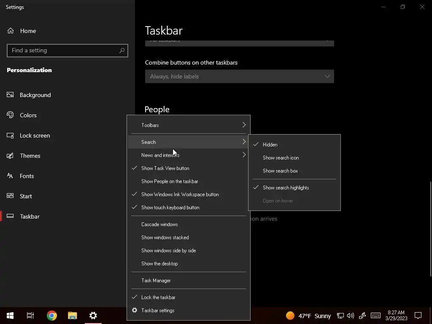Click the Settings page vertical scrollbar
This screenshot has width=432, height=324.
click(x=430, y=229)
